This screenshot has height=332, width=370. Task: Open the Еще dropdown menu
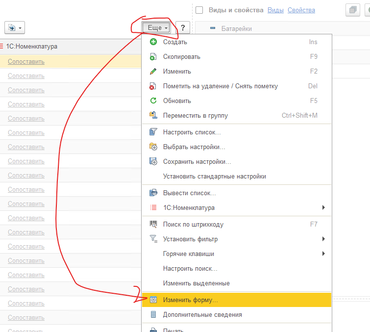(x=157, y=28)
